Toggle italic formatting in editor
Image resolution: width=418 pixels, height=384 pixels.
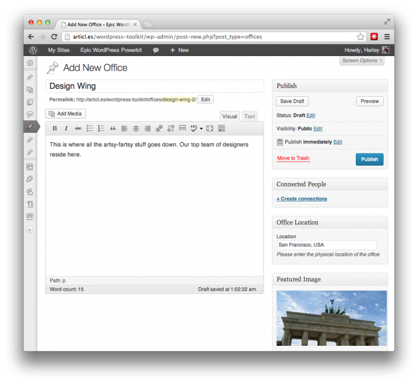click(66, 128)
